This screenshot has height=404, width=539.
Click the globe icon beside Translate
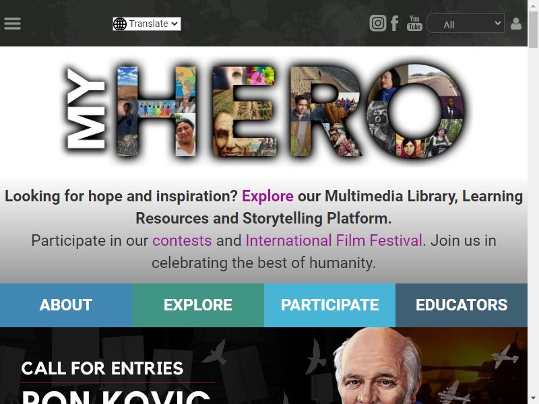(120, 24)
